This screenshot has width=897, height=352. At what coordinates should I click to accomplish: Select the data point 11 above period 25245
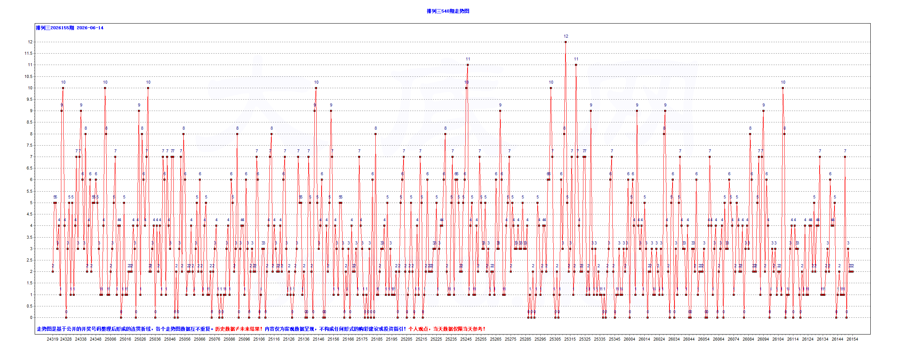click(x=468, y=65)
